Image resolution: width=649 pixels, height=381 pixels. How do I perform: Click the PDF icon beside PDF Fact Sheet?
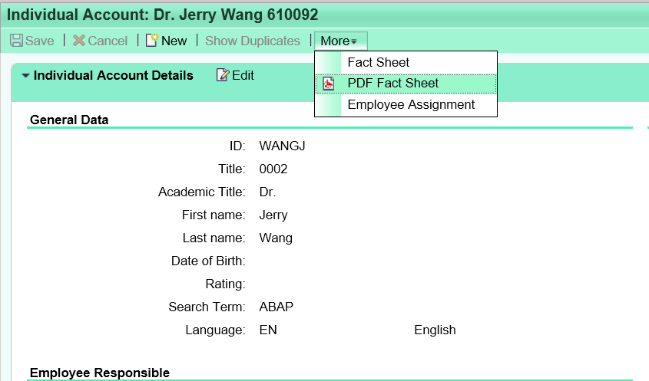pos(328,84)
